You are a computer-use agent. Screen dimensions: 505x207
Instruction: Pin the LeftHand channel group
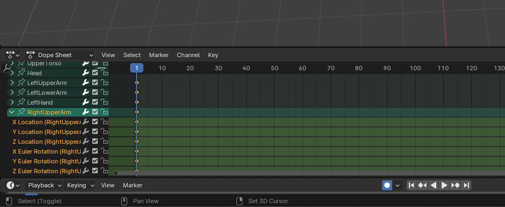pos(21,102)
